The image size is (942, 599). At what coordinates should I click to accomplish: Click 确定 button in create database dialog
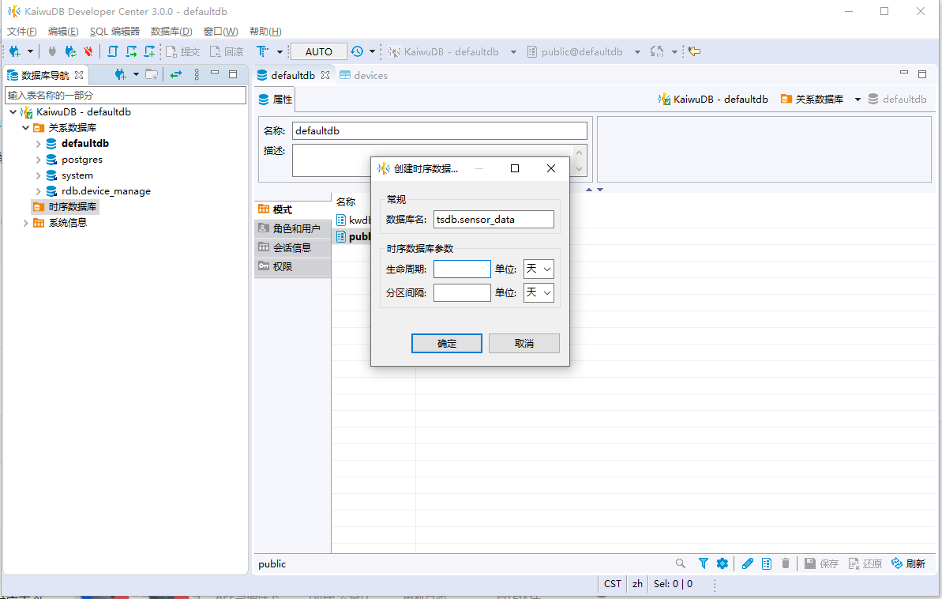point(446,344)
